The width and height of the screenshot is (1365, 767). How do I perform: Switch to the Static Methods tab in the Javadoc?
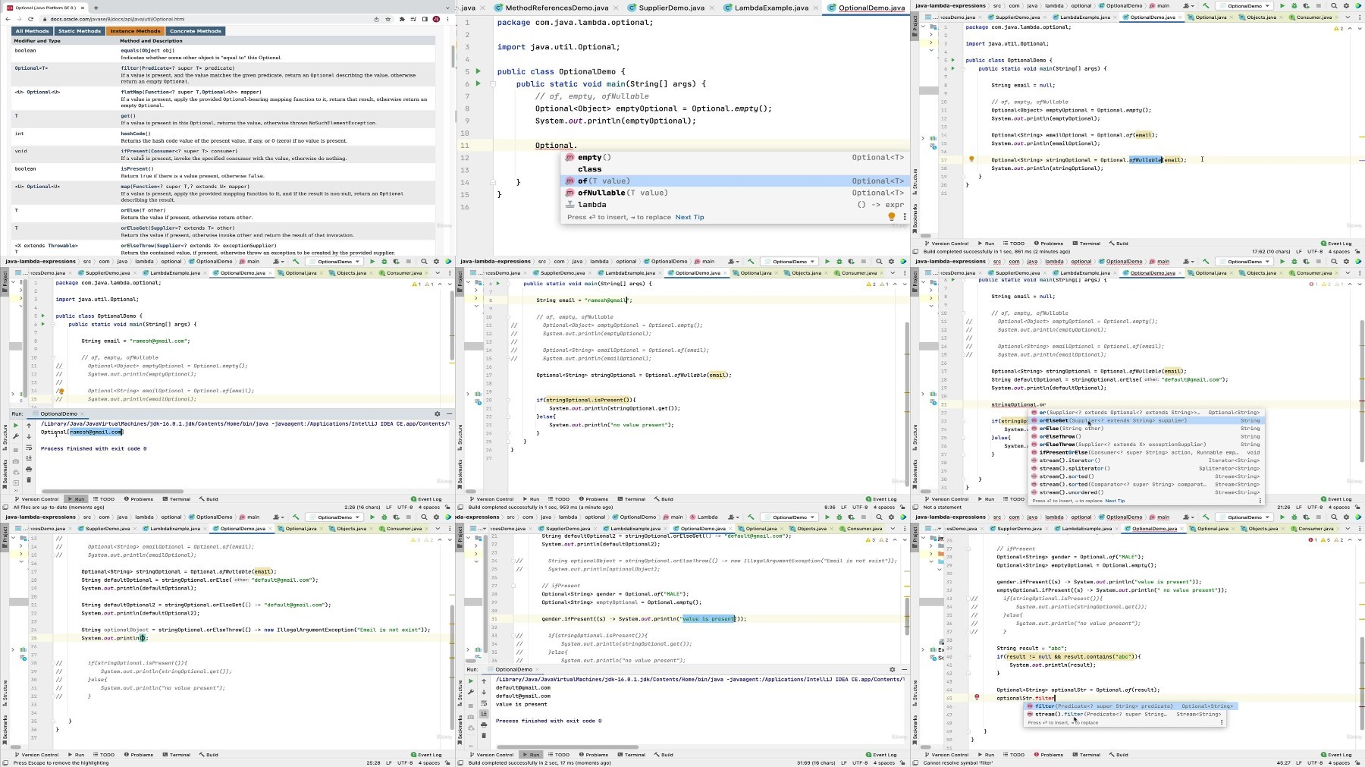(x=80, y=31)
